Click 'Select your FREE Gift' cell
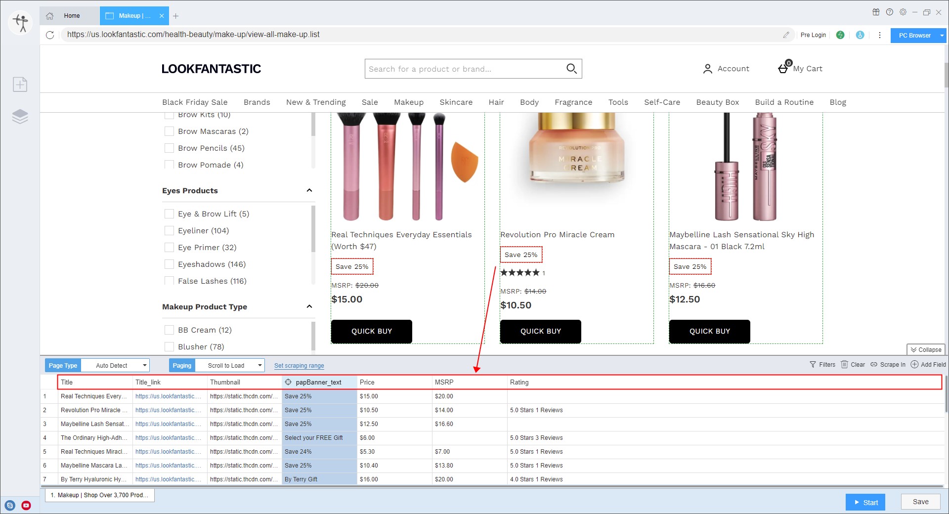 pos(319,438)
